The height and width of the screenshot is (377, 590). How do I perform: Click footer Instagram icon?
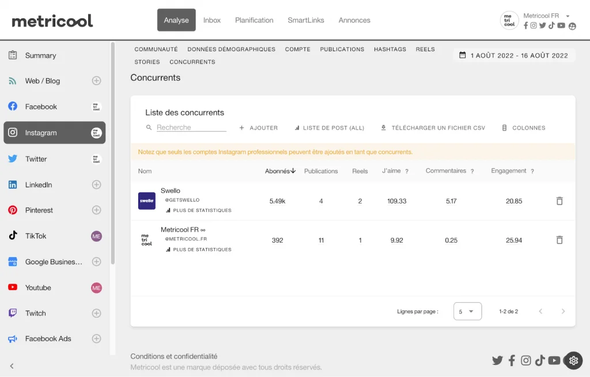pyautogui.click(x=525, y=360)
